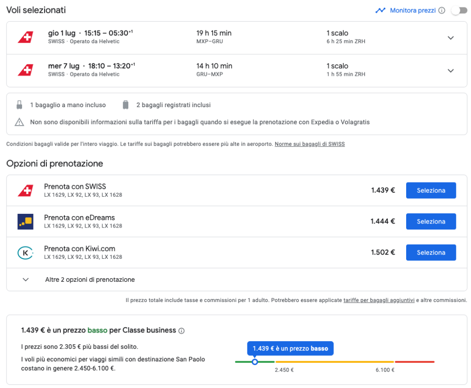Open tariffe per bagagli aggiuntivi link
Image resolution: width=471 pixels, height=388 pixels.
(379, 300)
